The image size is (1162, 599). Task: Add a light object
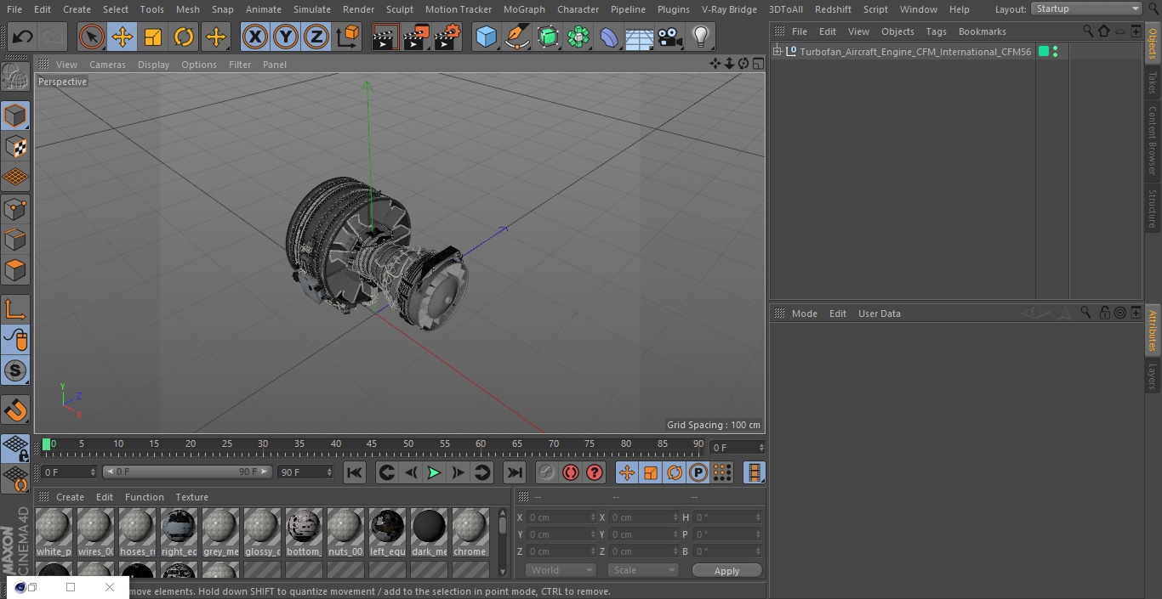[x=700, y=37]
